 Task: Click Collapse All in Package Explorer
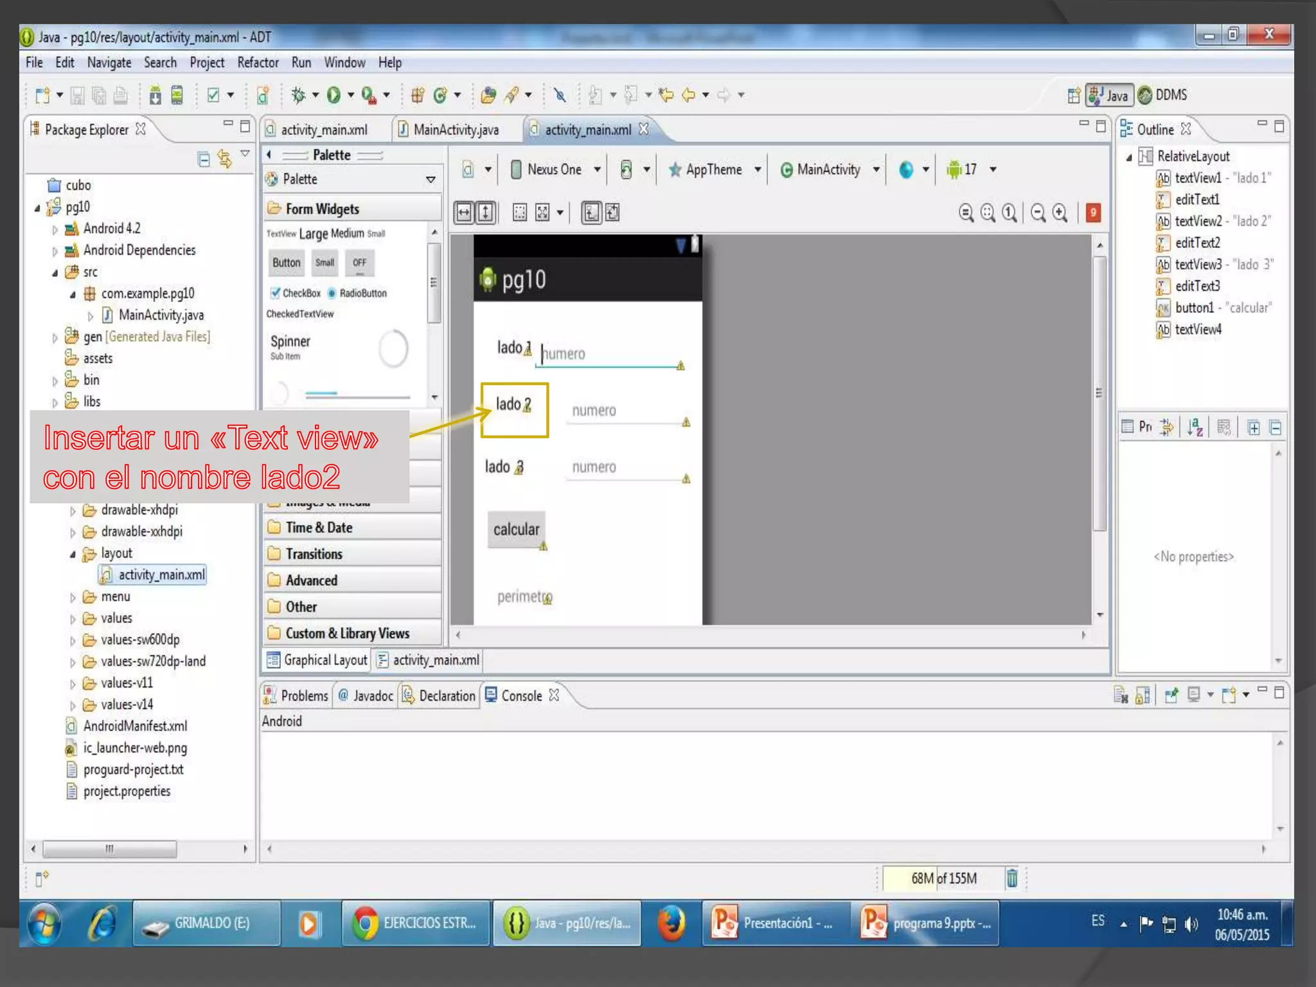204,159
